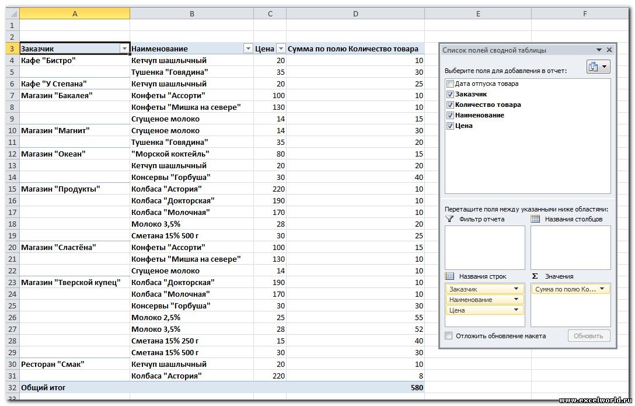This screenshot has height=406, width=635.
Task: Enable Отложить обновление макета checkbox
Action: coord(449,335)
